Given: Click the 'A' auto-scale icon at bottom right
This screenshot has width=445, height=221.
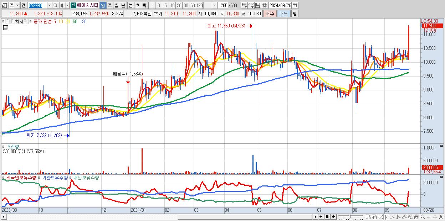Looking at the screenshot, I should (x=441, y=217).
